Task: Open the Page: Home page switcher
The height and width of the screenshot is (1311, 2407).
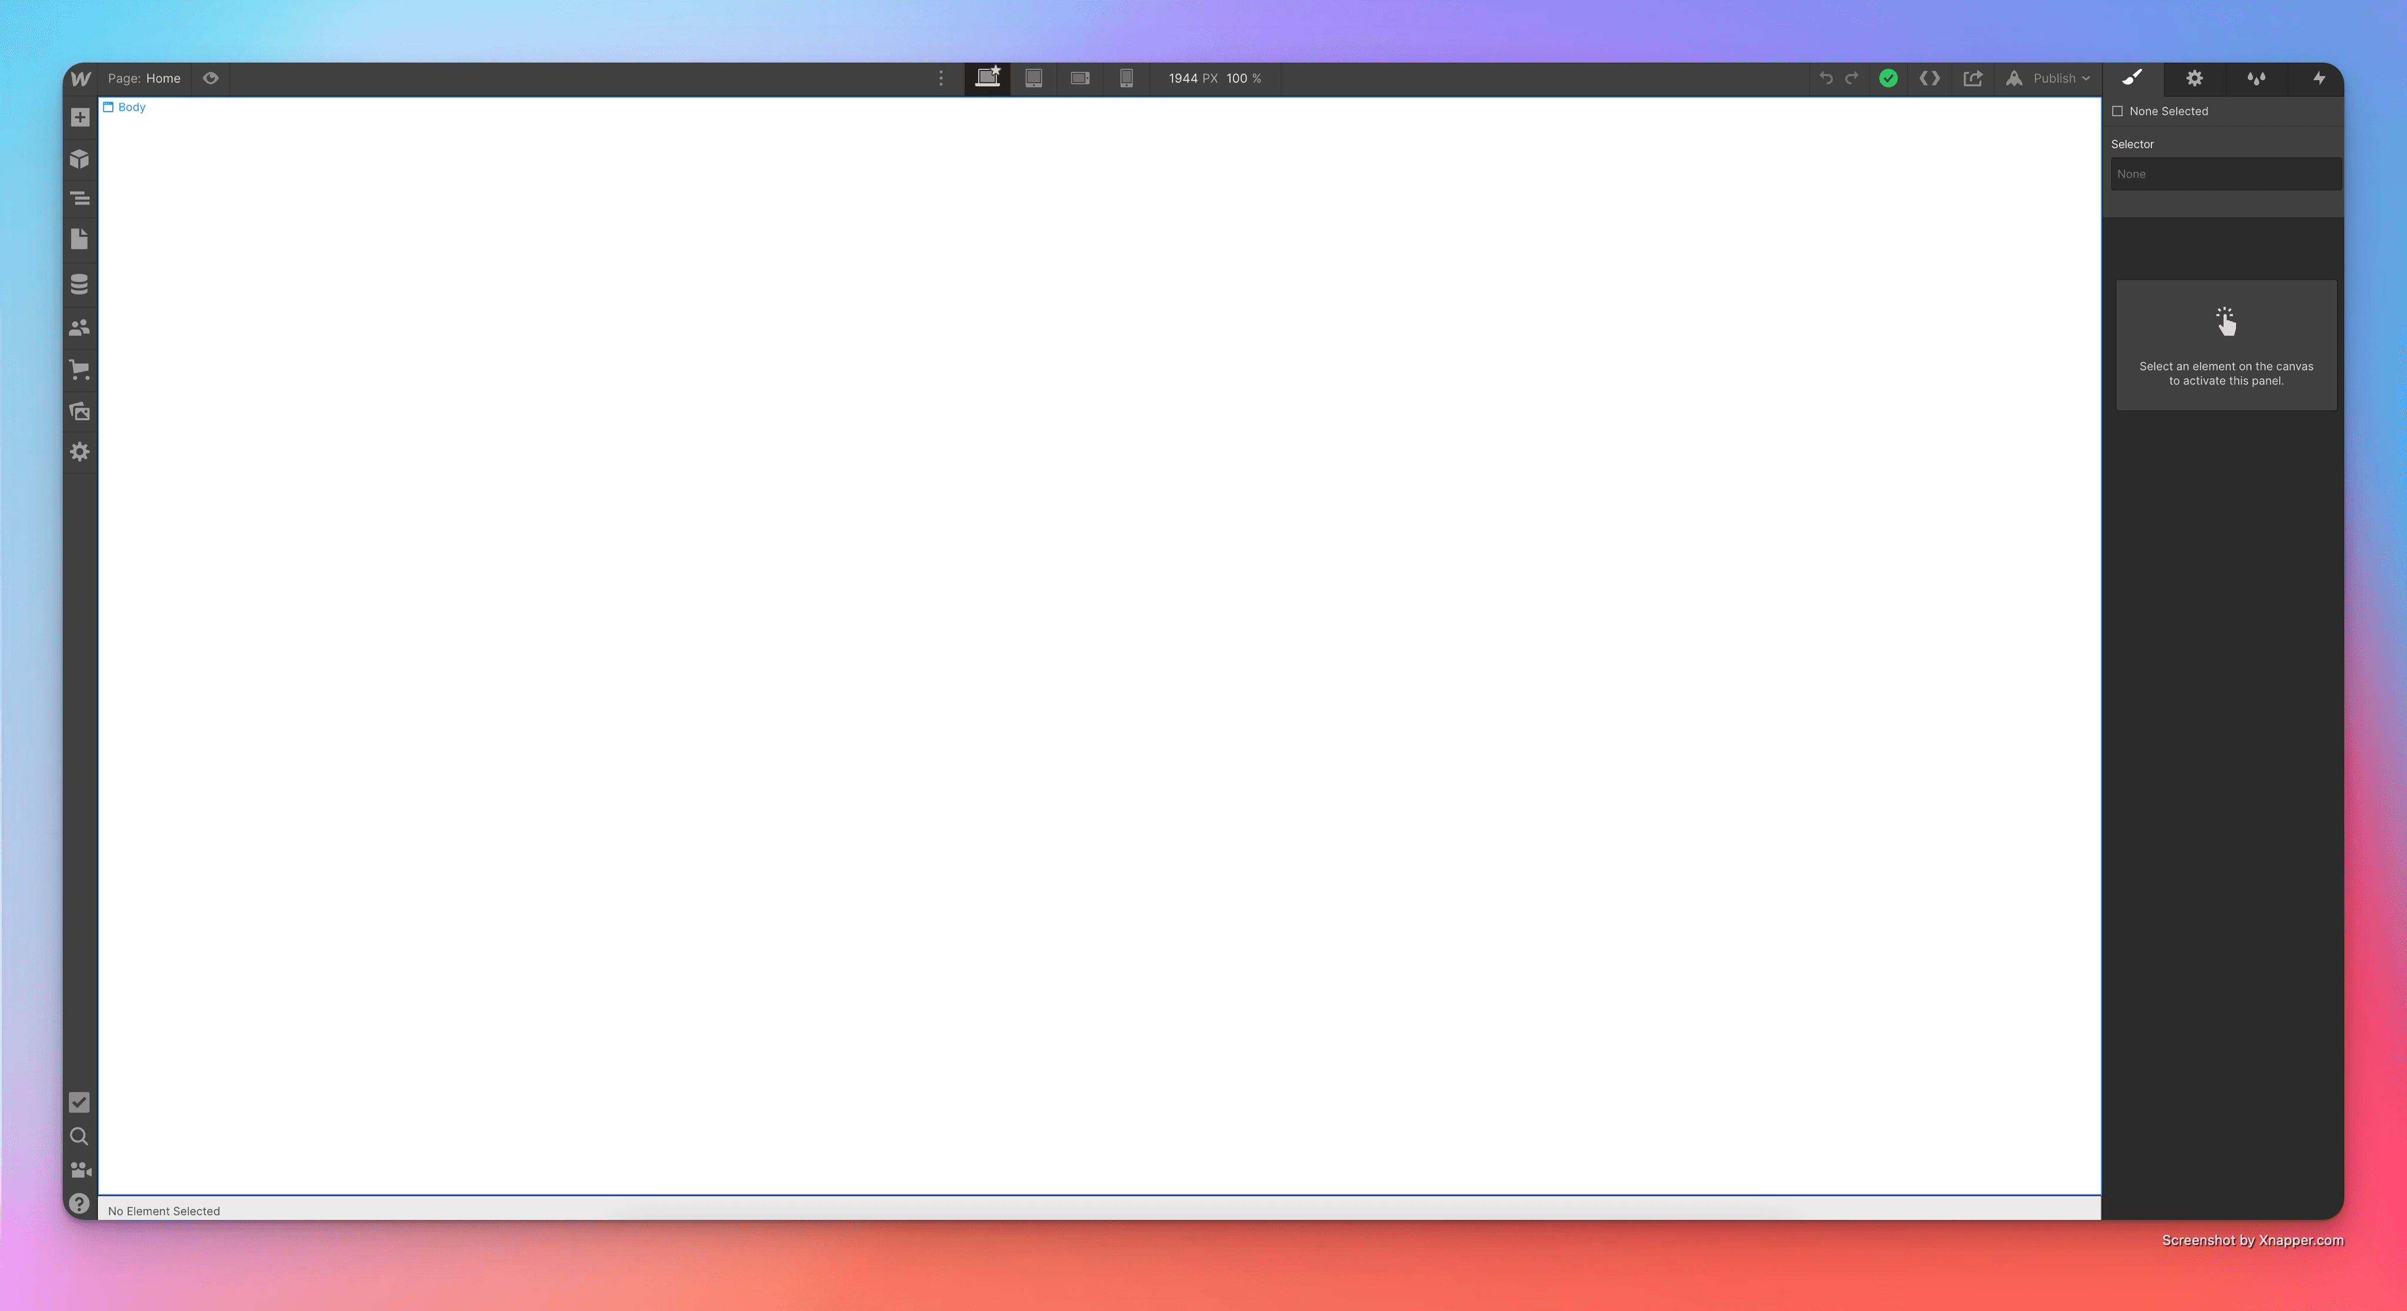Action: (x=144, y=79)
